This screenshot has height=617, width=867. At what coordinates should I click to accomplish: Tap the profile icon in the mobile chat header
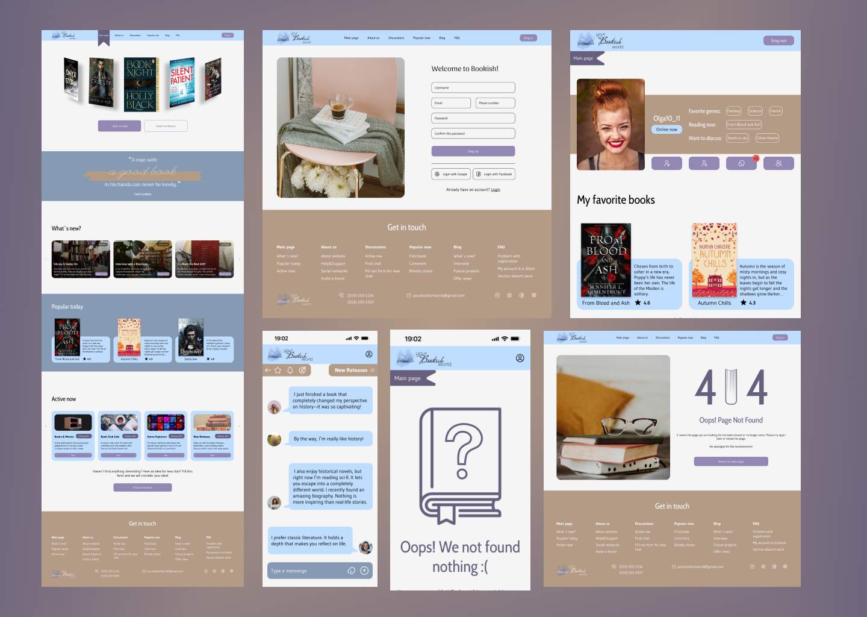[369, 354]
